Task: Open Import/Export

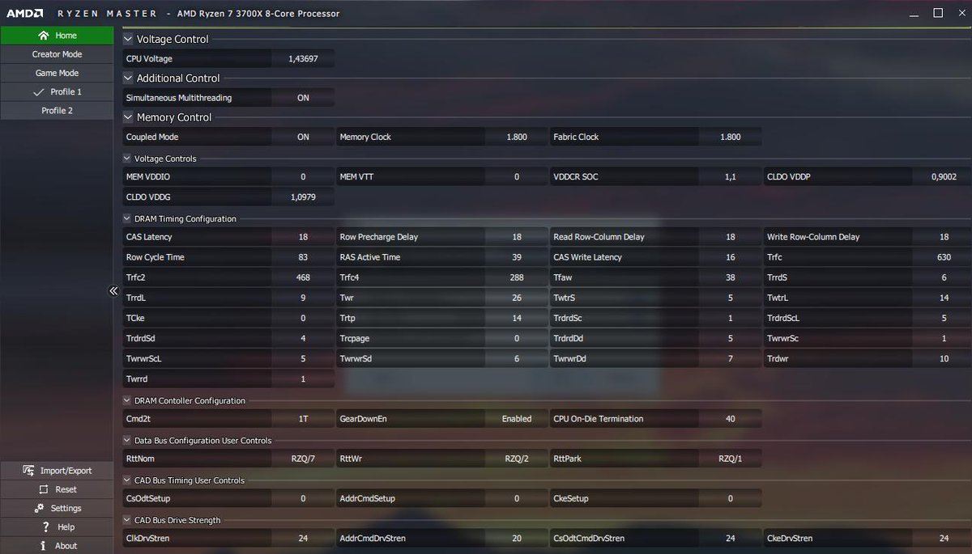Action: [x=57, y=471]
